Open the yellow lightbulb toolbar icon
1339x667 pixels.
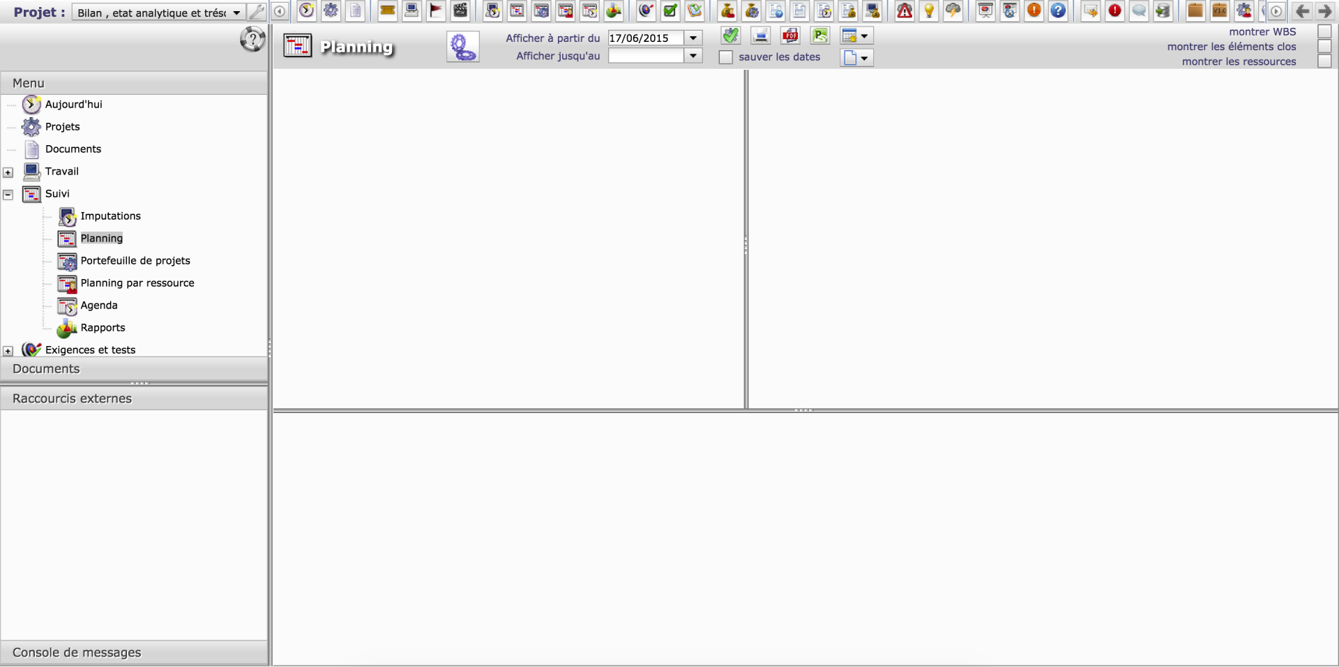tap(928, 10)
